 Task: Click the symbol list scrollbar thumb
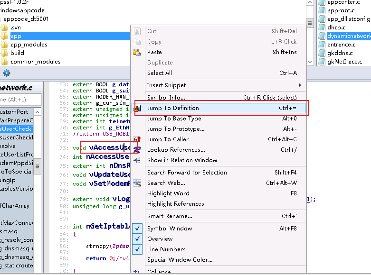click(37, 166)
